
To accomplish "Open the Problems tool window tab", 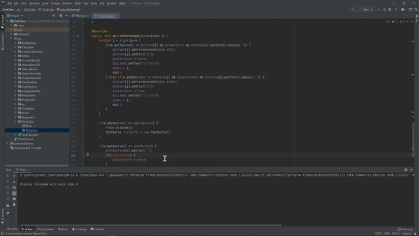I will pyautogui.click(x=46, y=229).
